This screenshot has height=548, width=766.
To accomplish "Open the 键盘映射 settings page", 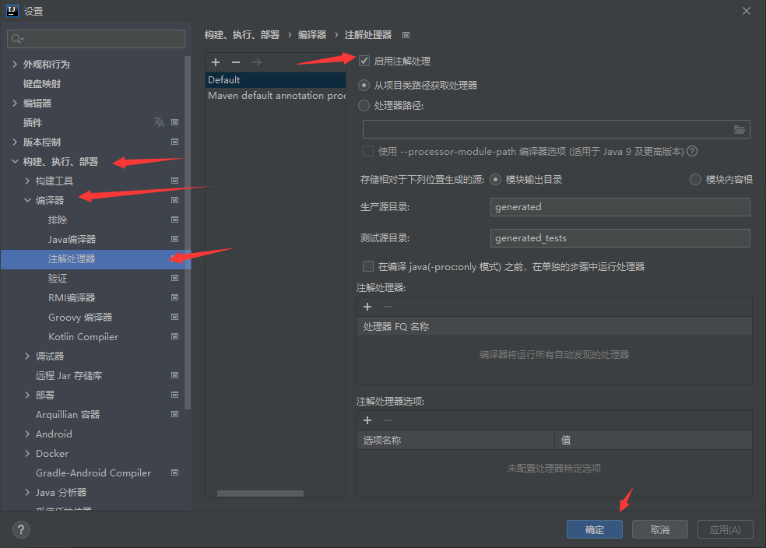I will tap(42, 83).
